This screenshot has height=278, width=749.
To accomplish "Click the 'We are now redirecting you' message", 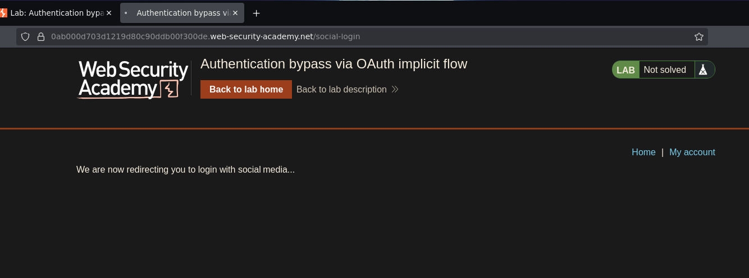I will click(185, 169).
